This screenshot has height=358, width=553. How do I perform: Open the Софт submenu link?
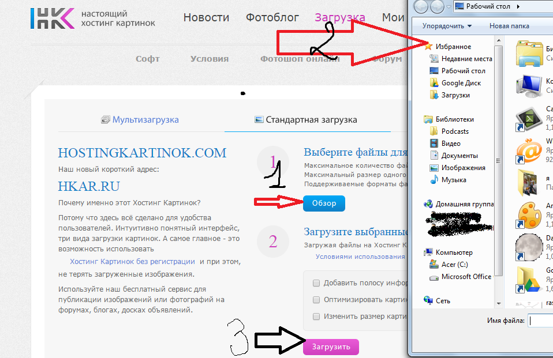(x=147, y=59)
